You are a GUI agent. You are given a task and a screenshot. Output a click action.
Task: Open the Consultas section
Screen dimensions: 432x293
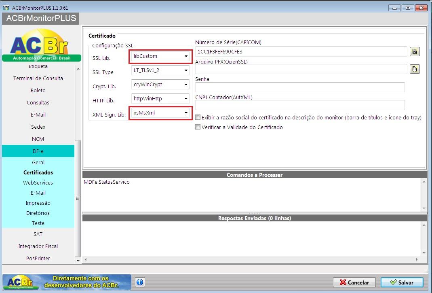38,103
